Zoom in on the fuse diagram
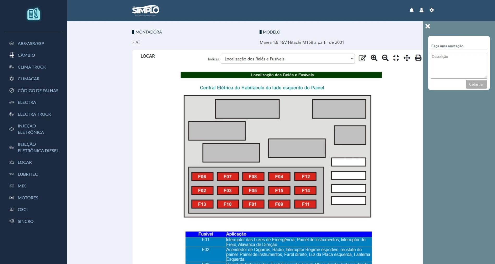 click(374, 58)
